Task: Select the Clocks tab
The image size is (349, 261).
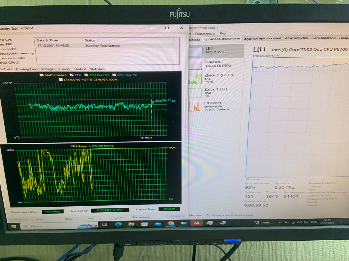Action: (65, 69)
